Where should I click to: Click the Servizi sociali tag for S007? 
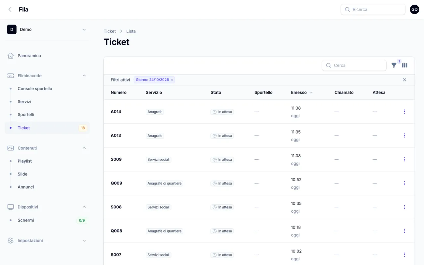tap(158, 255)
